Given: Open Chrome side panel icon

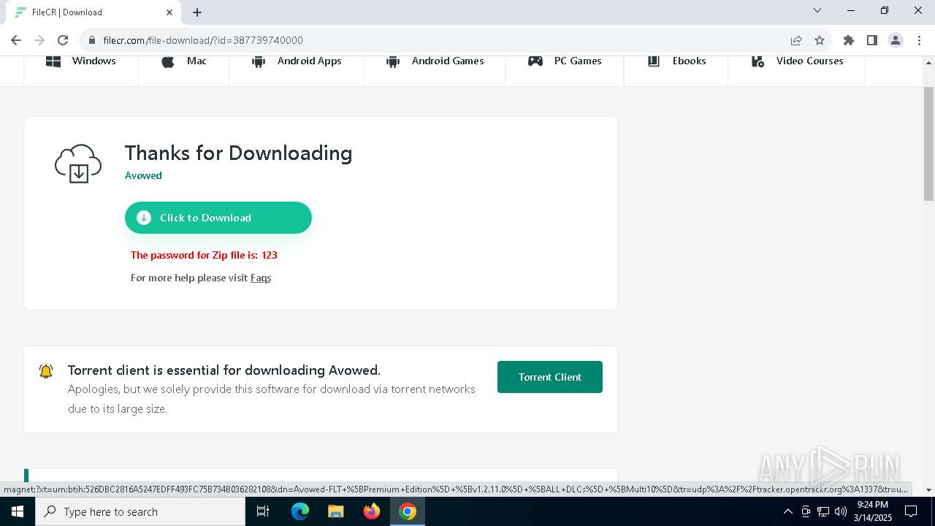Looking at the screenshot, I should (872, 40).
